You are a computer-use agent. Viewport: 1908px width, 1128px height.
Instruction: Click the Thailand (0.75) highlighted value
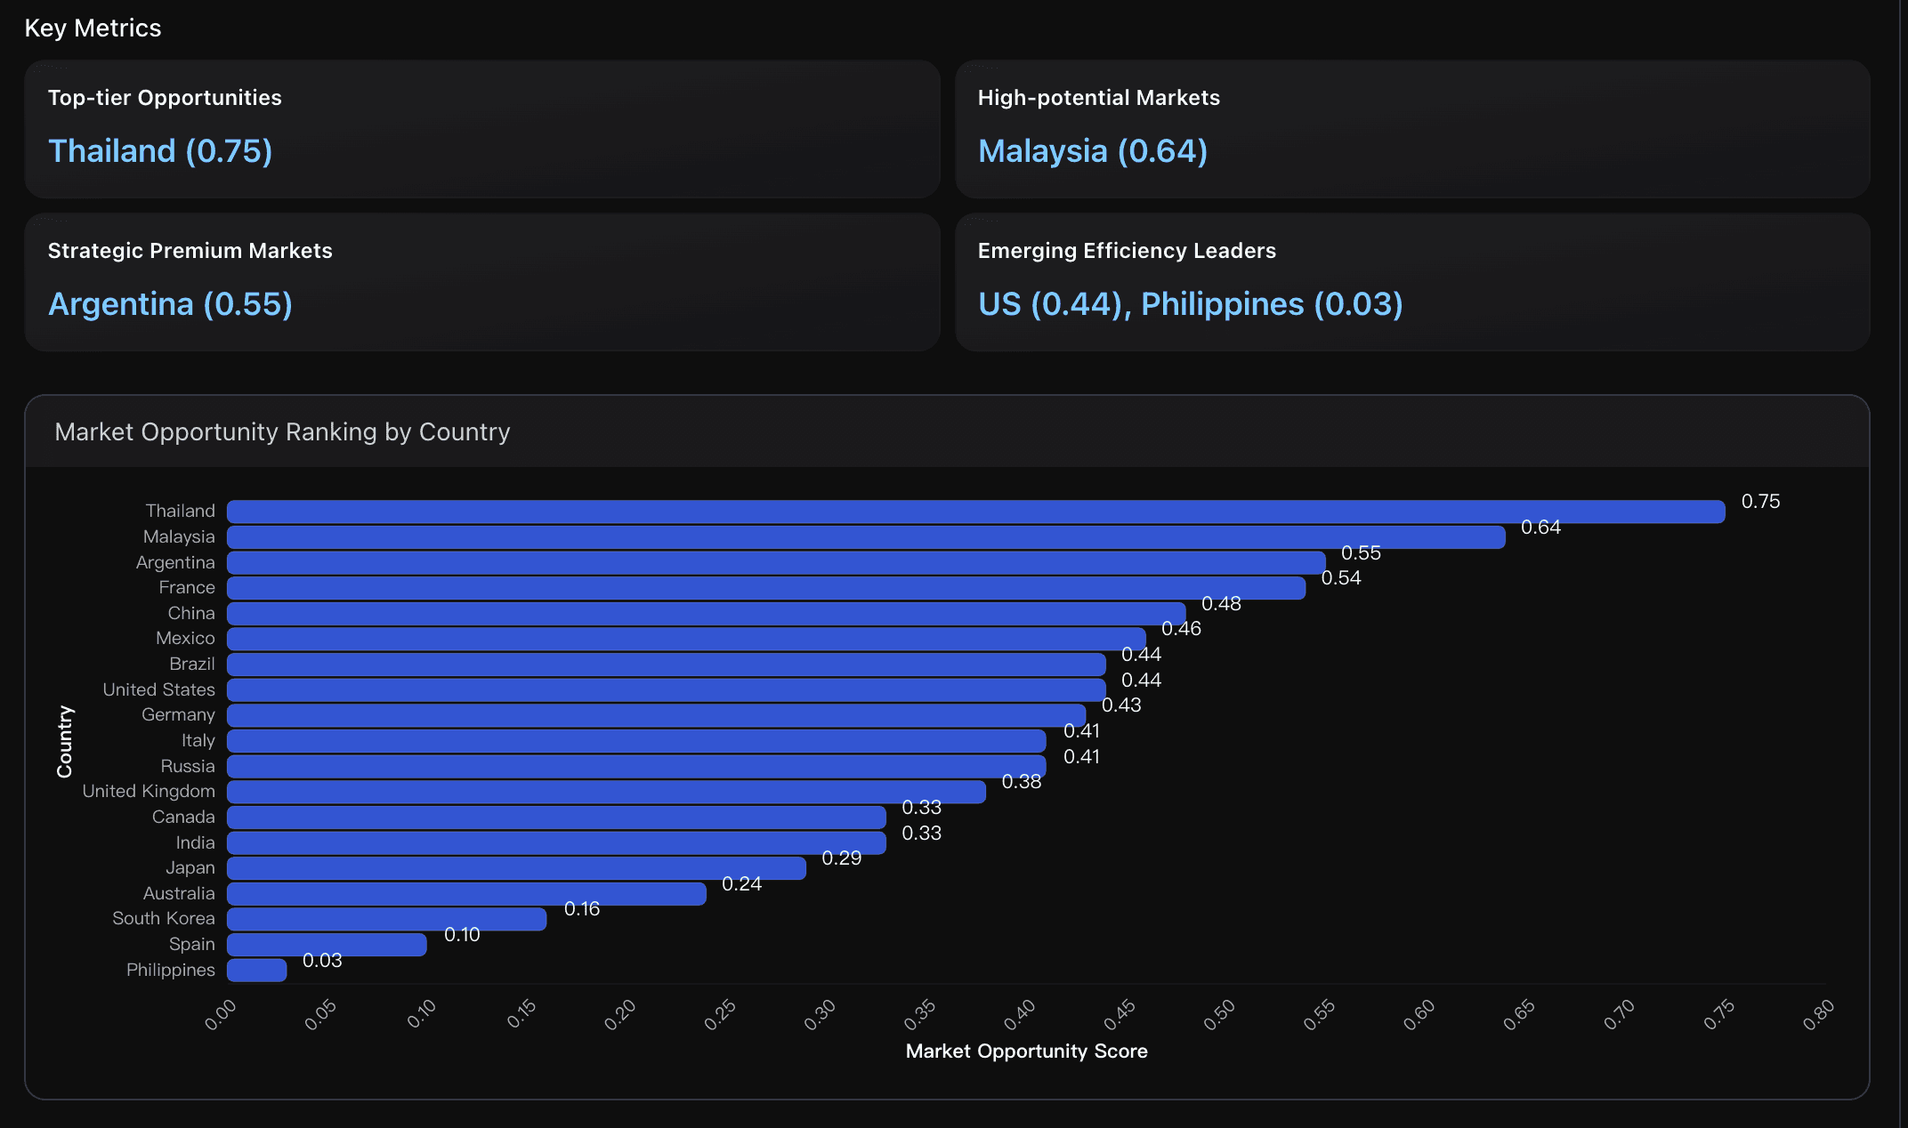160,151
